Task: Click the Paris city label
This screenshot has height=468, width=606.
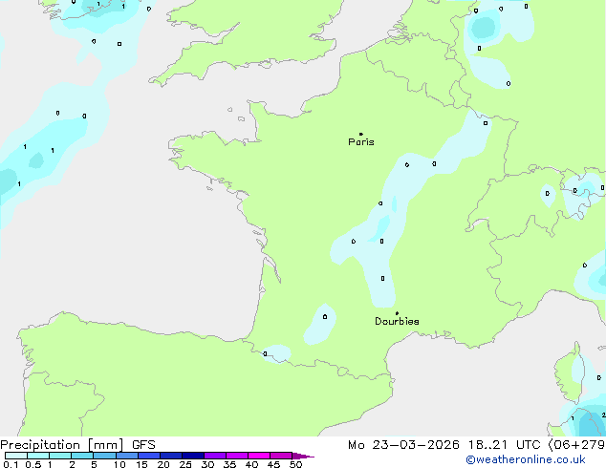Action: pos(361,142)
